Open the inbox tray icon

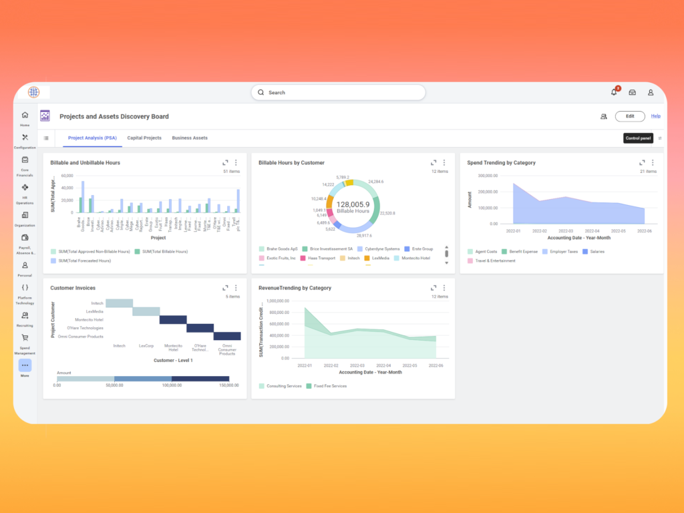(632, 92)
